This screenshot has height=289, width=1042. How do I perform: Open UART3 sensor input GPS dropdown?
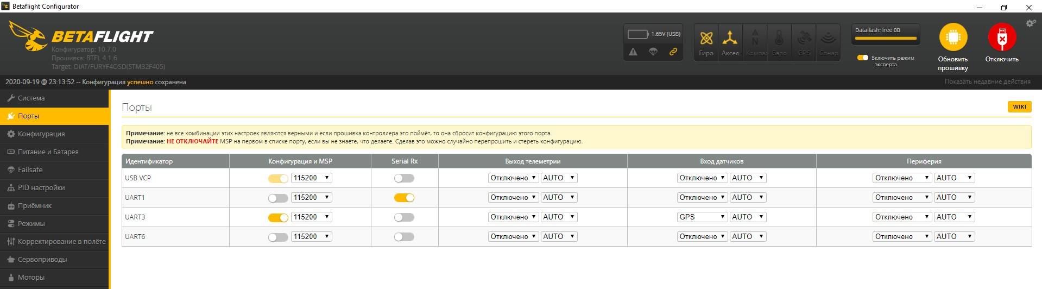[702, 217]
